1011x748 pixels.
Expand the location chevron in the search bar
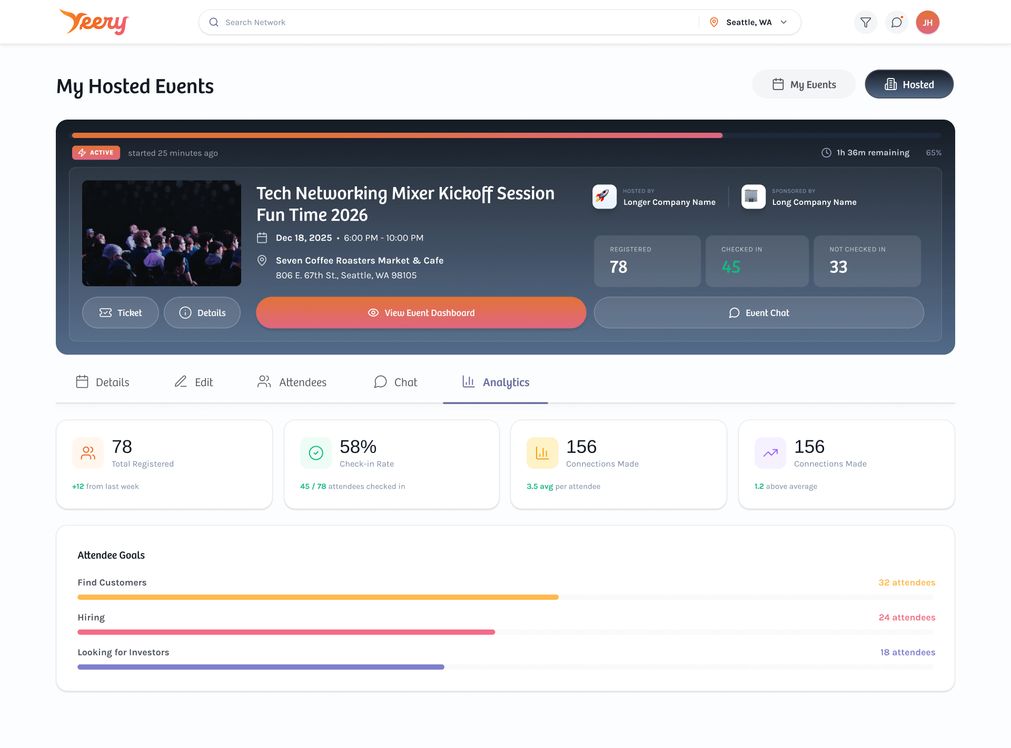784,22
